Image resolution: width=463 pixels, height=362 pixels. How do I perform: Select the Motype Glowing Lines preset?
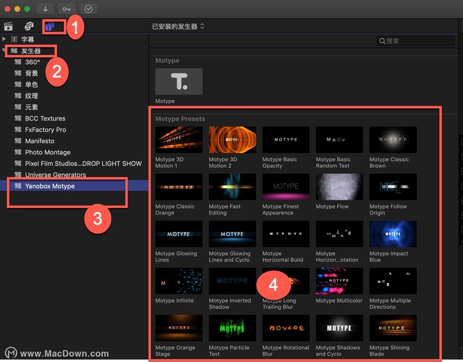pyautogui.click(x=179, y=234)
